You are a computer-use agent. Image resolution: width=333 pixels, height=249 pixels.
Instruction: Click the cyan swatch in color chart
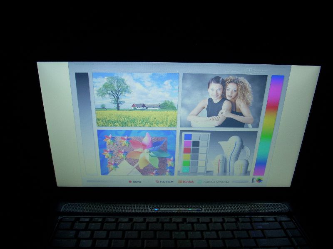[186, 169]
